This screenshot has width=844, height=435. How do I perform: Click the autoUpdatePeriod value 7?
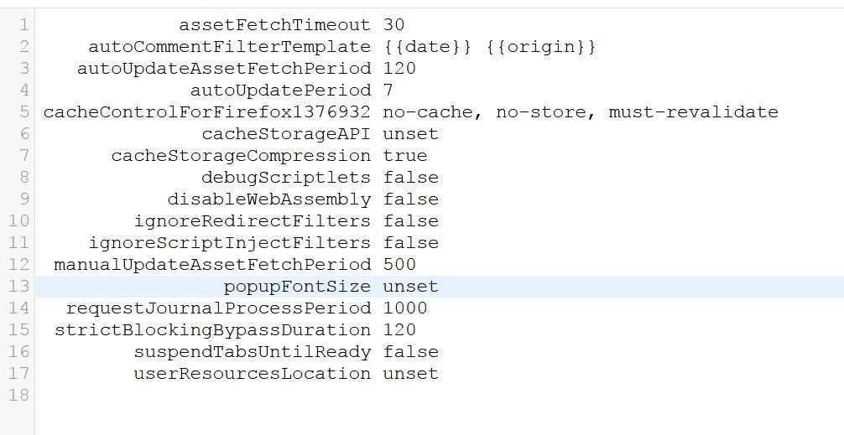point(388,91)
